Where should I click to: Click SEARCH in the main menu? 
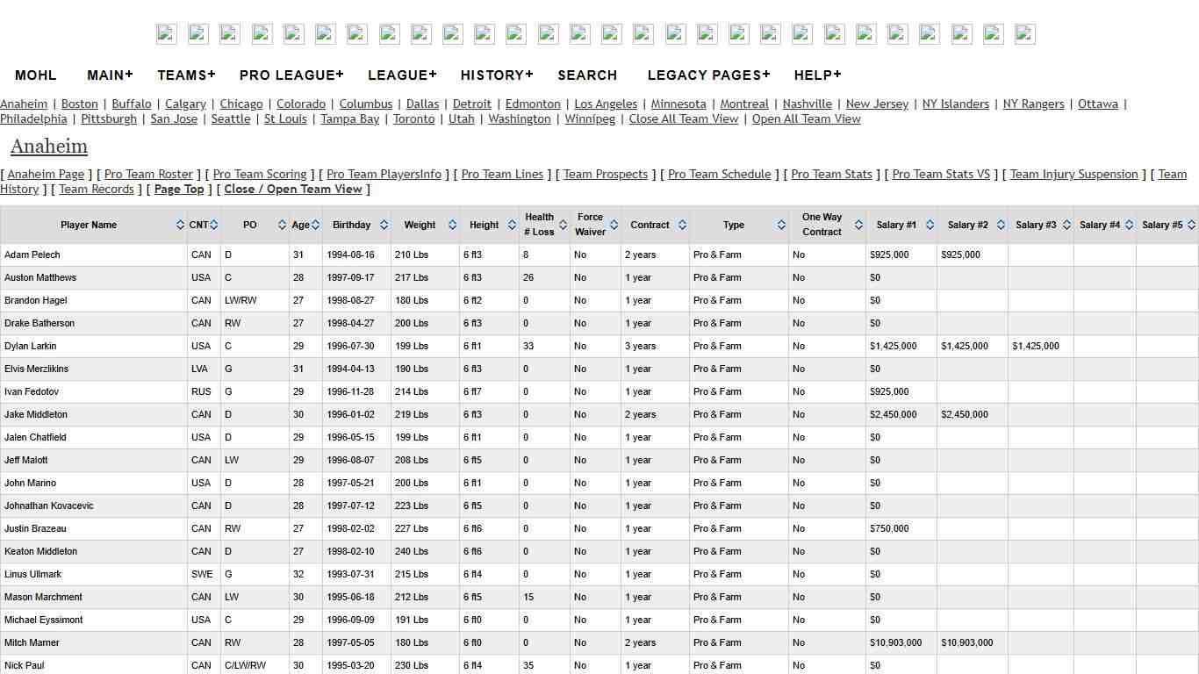pyautogui.click(x=587, y=75)
